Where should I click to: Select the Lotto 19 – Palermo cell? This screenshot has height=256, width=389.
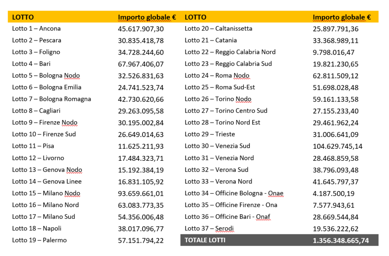tap(39, 240)
